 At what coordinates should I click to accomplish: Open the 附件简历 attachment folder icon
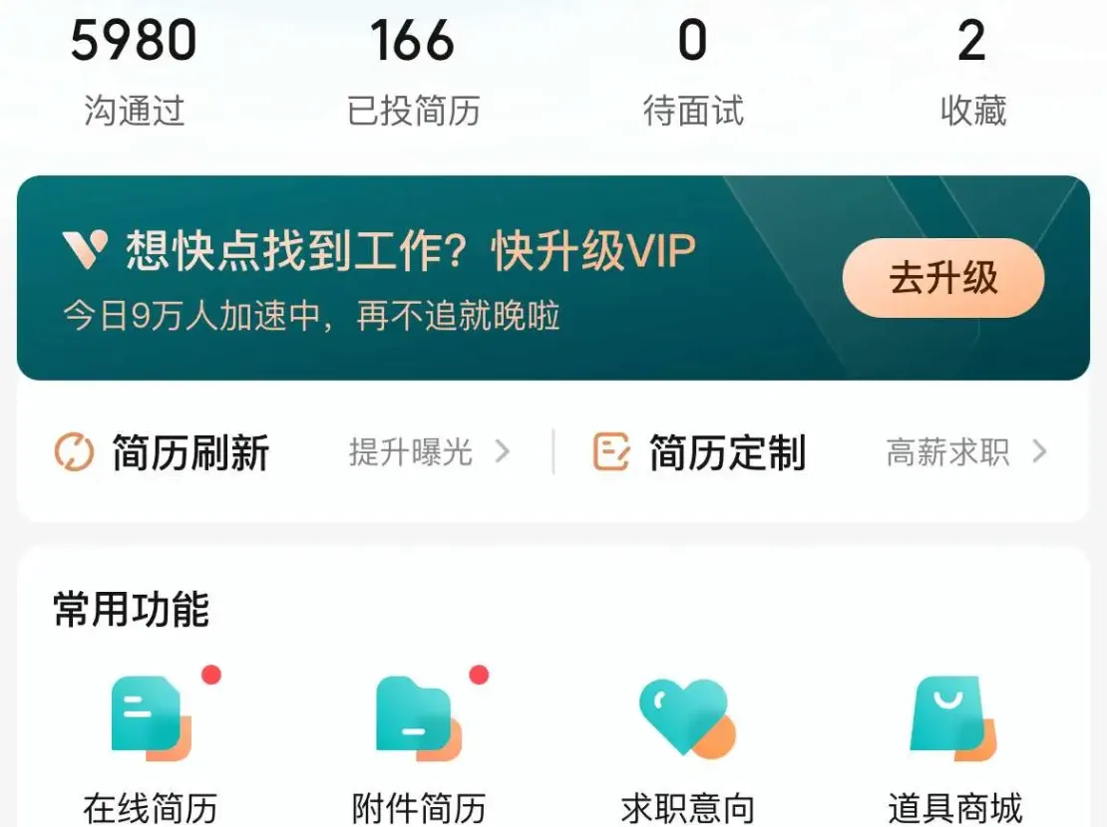click(418, 717)
